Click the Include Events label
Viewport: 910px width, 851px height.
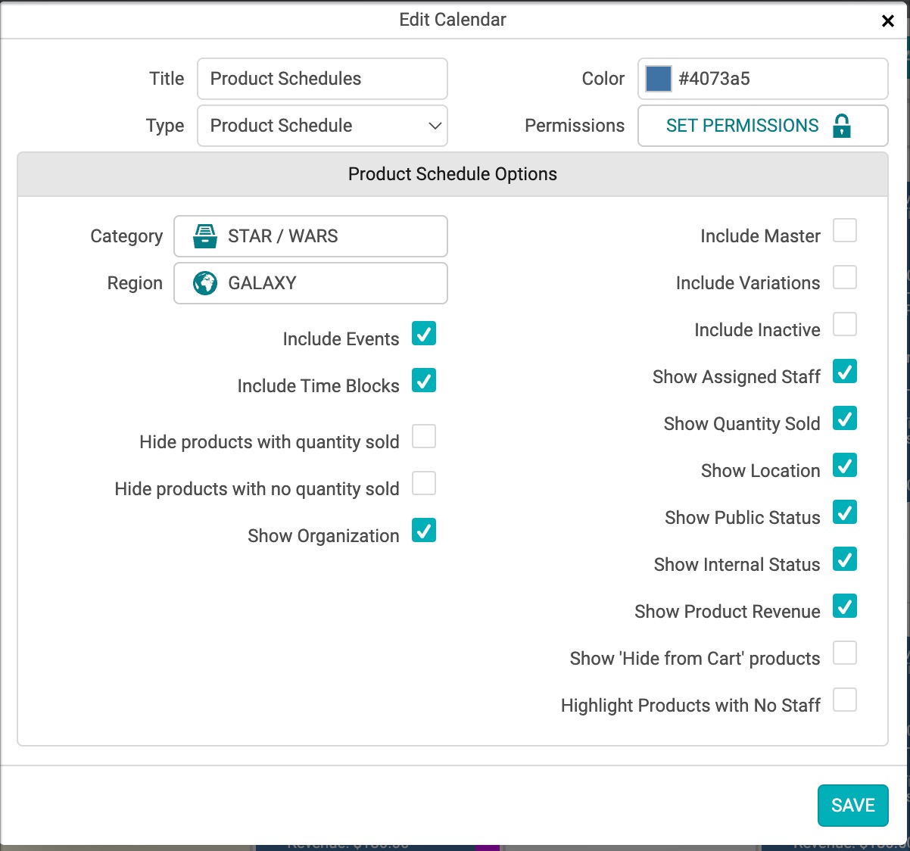point(341,339)
